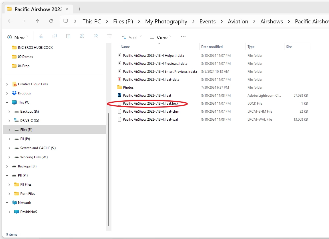Add a new tab with plus button
The image size is (329, 239).
tap(79, 9)
